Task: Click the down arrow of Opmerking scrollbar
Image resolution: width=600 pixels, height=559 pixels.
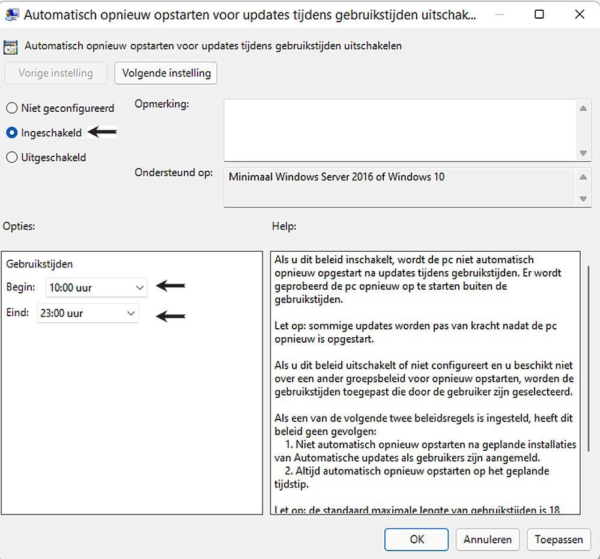Action: coord(583,153)
